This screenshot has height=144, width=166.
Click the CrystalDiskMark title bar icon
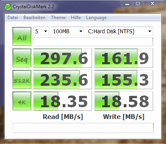click(x=8, y=7)
